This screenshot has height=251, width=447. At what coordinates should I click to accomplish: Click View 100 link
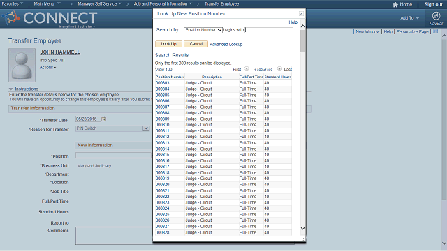163,70
